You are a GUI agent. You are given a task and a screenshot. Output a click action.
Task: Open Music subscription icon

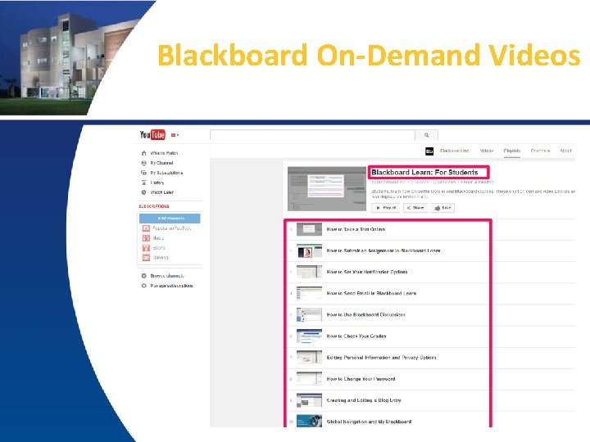click(x=146, y=238)
